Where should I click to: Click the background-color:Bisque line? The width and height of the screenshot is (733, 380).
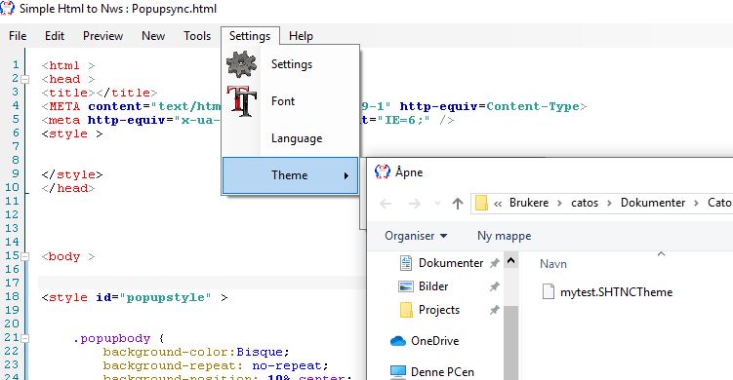pos(196,352)
